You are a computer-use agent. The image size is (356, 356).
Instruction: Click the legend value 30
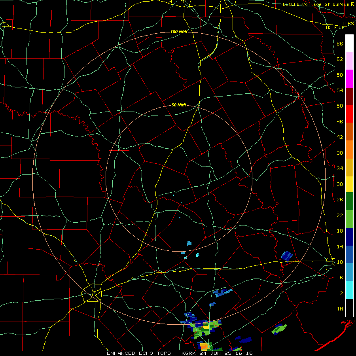(340, 184)
